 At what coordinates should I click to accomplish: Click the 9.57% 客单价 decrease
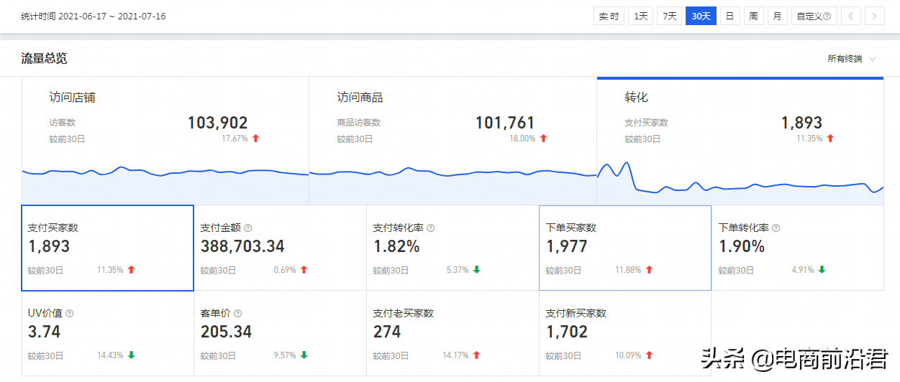[x=285, y=355]
